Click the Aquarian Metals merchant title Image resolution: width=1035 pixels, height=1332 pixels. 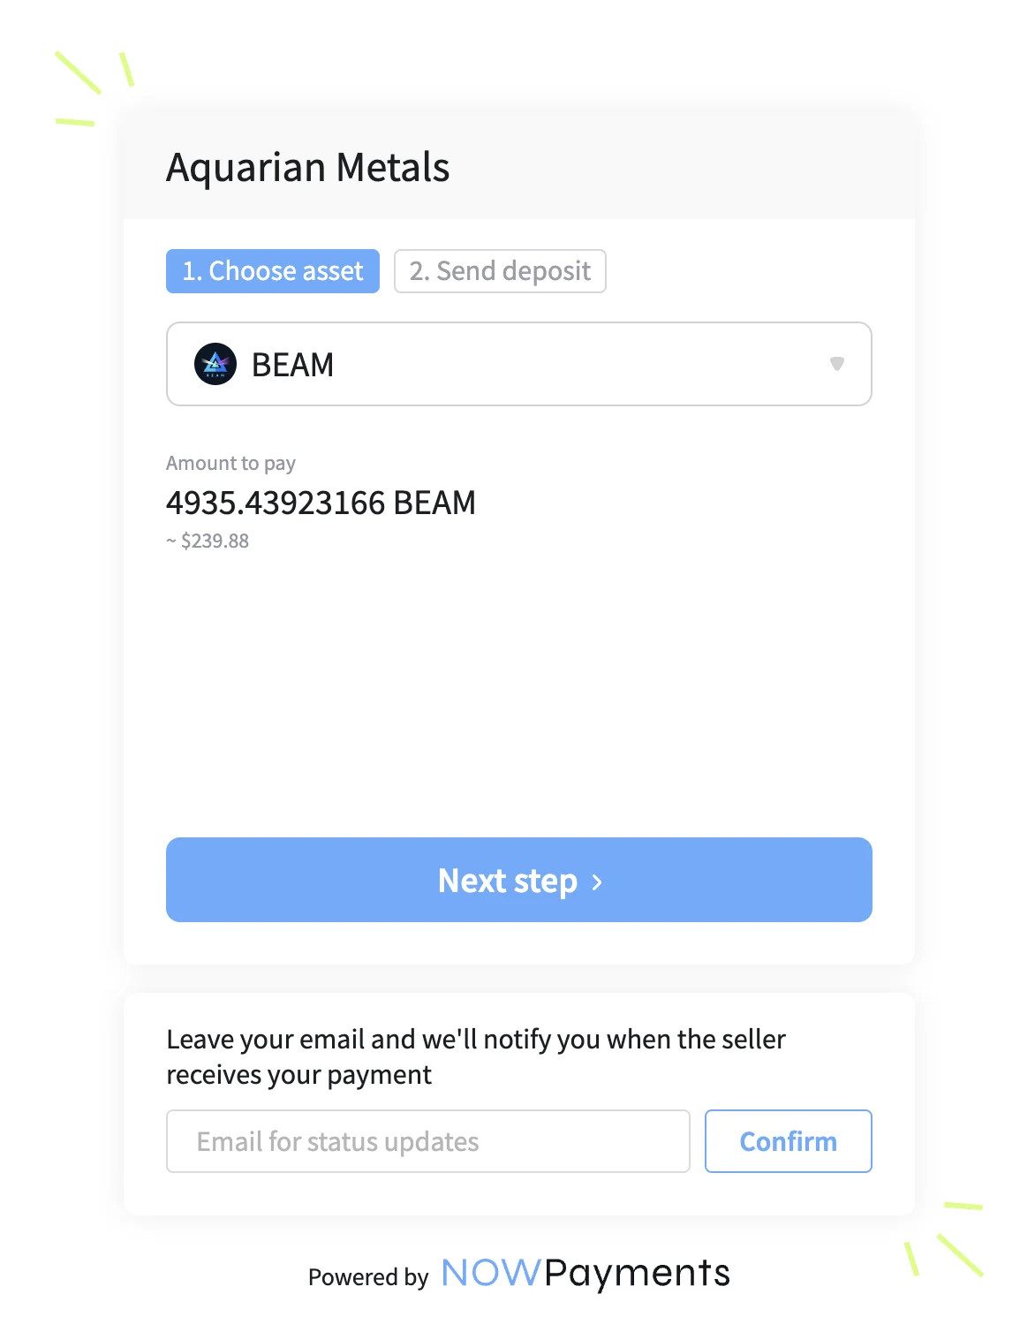(x=308, y=167)
